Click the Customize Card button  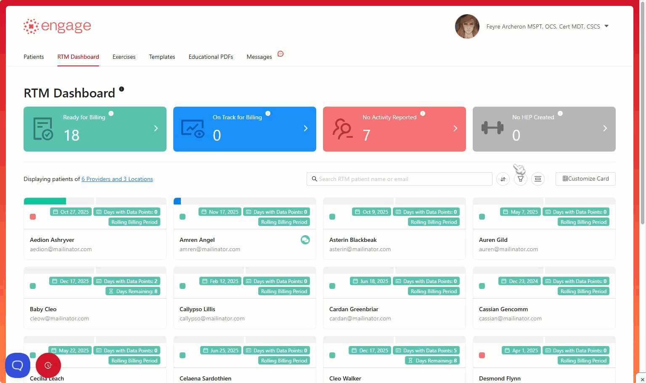point(585,179)
